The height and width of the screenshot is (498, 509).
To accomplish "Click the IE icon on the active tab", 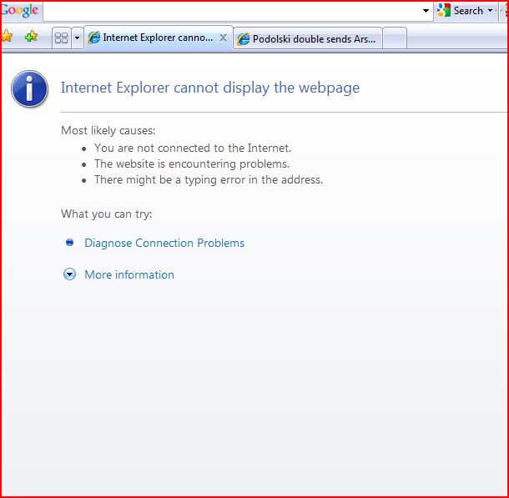I will pos(94,38).
